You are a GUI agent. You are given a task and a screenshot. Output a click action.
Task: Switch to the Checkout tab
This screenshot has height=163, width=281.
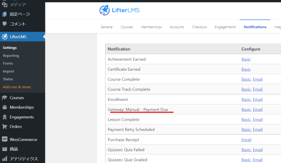coord(199,27)
